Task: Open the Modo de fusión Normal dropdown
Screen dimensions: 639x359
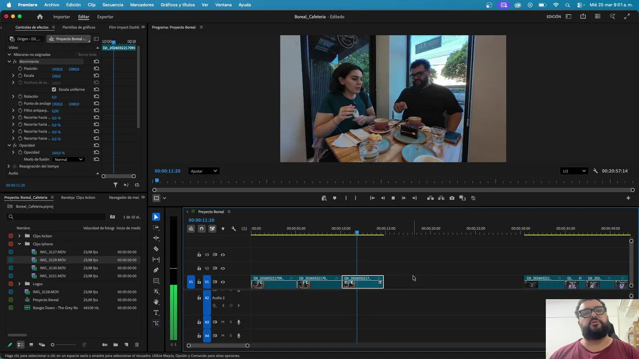Action: coord(68,159)
